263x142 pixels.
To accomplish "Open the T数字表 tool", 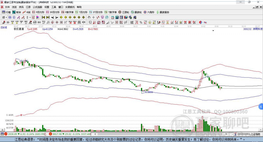I will coord(110,12).
